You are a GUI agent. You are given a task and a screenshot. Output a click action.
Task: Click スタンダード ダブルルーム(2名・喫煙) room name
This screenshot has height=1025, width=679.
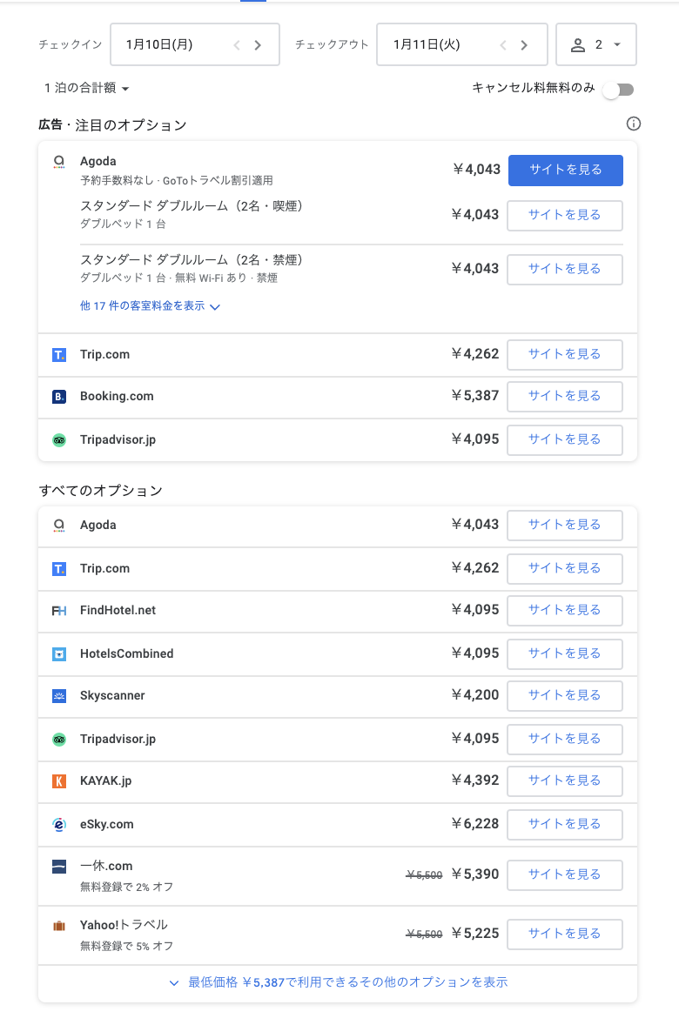pos(191,206)
